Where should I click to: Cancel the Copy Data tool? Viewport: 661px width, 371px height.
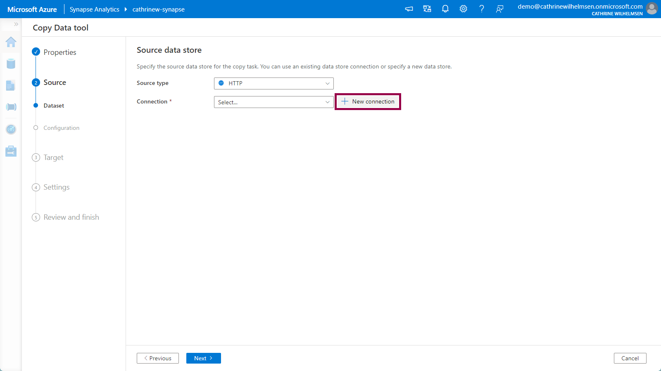(x=630, y=358)
